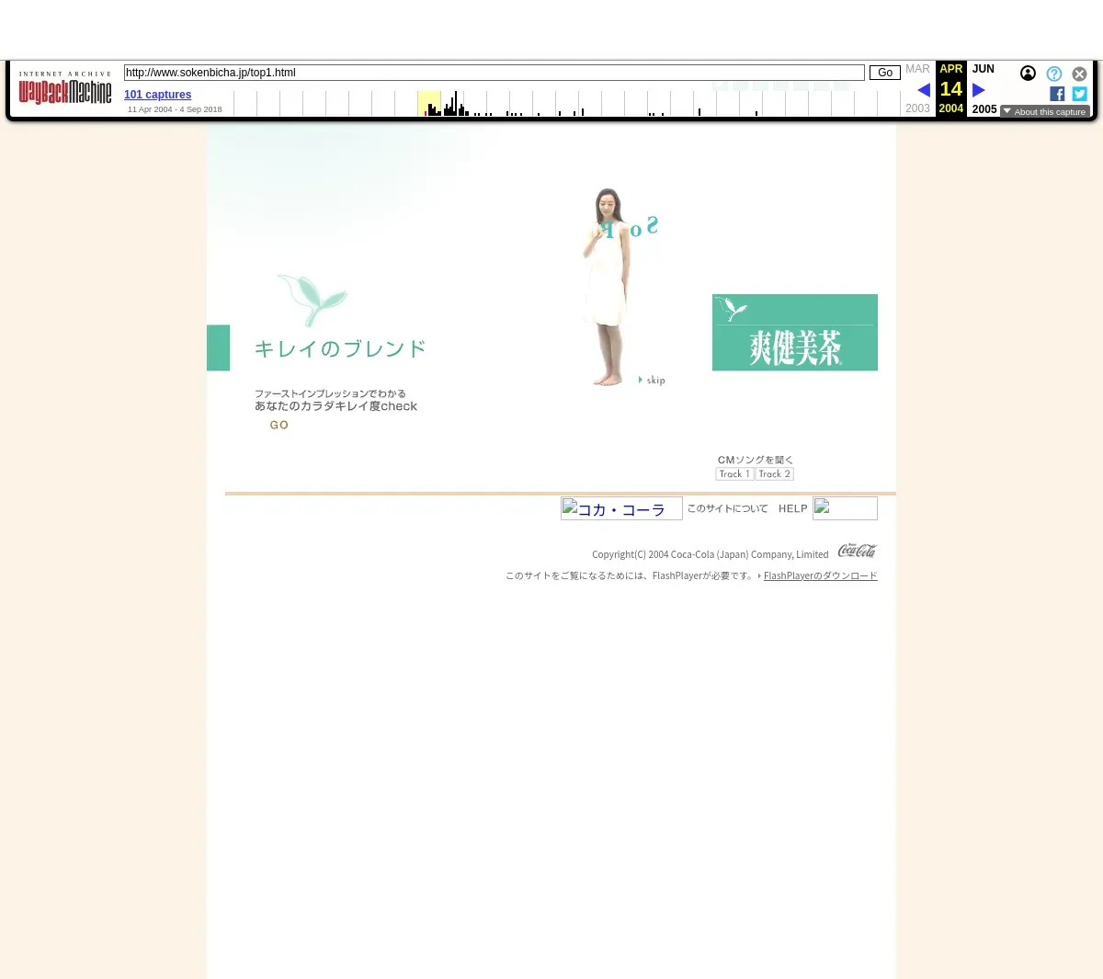This screenshot has width=1103, height=979.
Task: Close the Wayback toolbar with X icon
Action: click(x=1080, y=74)
